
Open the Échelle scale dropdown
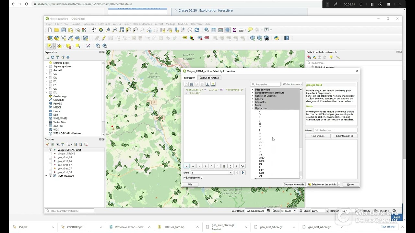tap(295, 211)
